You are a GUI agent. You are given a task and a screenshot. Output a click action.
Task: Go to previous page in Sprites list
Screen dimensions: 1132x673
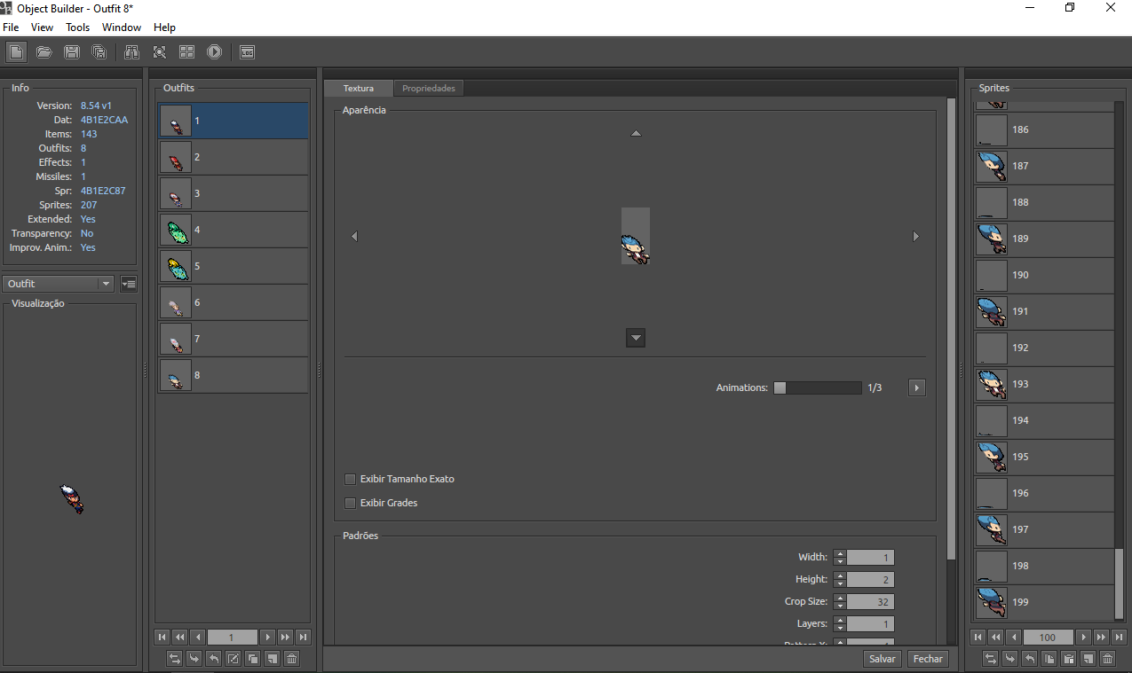1013,637
